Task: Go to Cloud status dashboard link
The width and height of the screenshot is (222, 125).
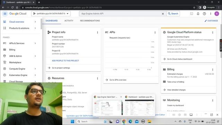Action: pyautogui.click(x=180, y=59)
